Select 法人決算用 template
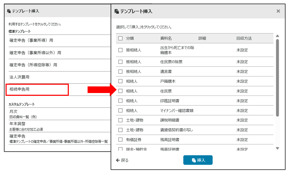The width and height of the screenshot is (294, 177). 19,77
